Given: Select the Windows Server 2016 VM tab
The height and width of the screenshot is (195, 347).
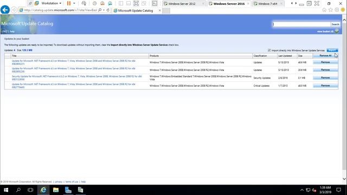Looking at the screenshot, I should coord(229,4).
